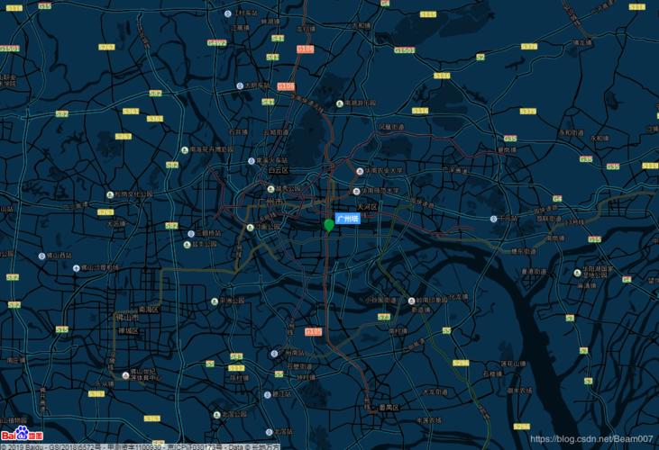Click the 下元站 station icon
Viewport: 659px width, 450px height.
493,219
